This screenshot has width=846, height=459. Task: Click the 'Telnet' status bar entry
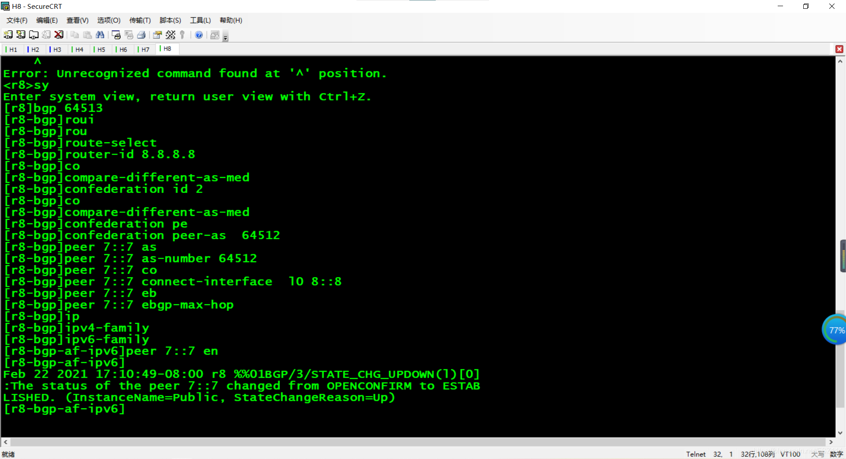point(696,454)
